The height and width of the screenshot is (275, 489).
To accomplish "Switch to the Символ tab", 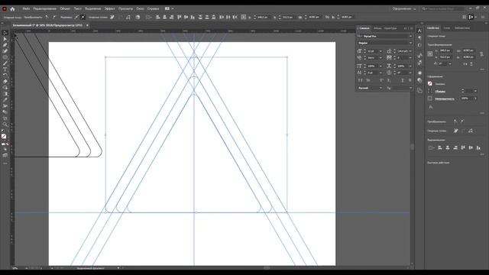I will click(364, 28).
